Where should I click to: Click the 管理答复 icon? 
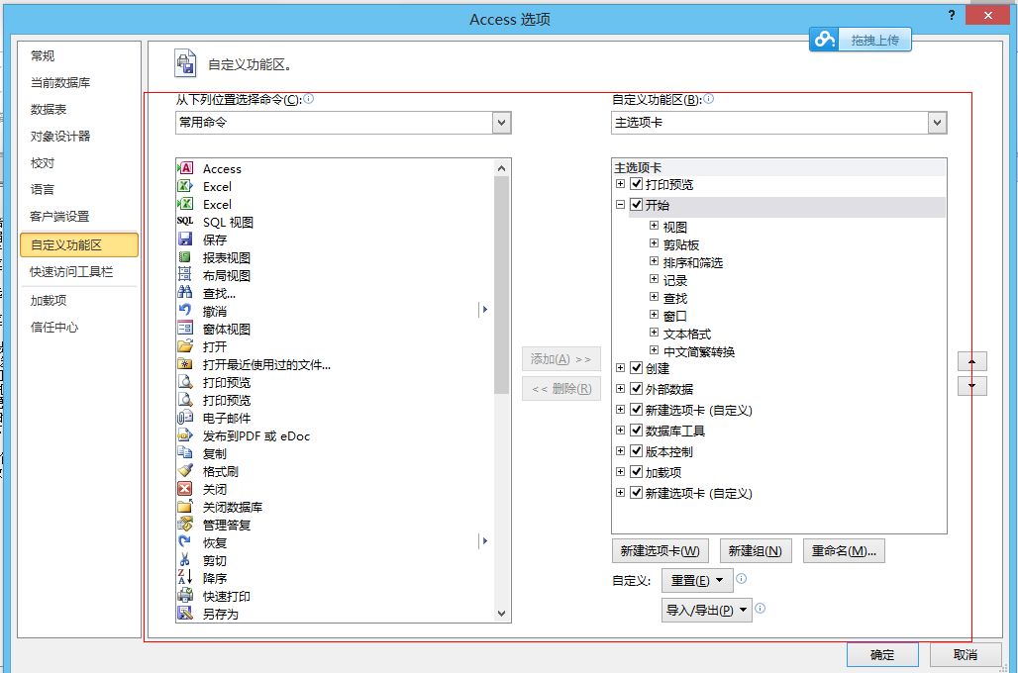pyautogui.click(x=185, y=525)
